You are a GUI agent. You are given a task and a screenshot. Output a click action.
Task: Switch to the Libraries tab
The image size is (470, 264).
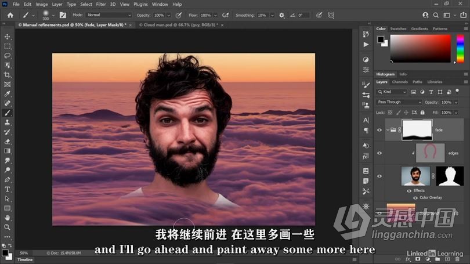click(x=435, y=82)
